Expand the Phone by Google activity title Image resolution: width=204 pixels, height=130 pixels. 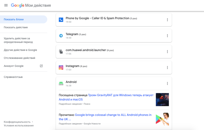[x=97, y=18]
